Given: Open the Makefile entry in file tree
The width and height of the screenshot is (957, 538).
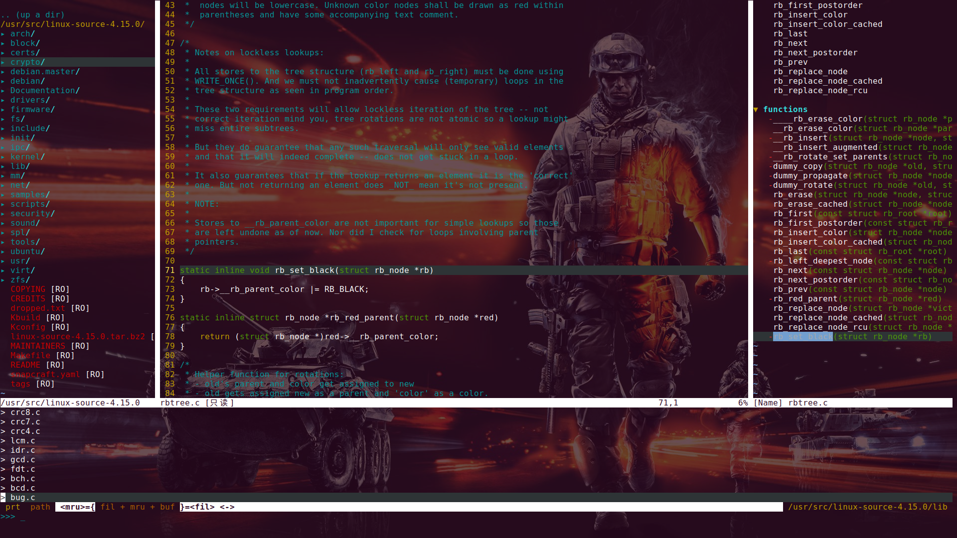Looking at the screenshot, I should point(30,356).
